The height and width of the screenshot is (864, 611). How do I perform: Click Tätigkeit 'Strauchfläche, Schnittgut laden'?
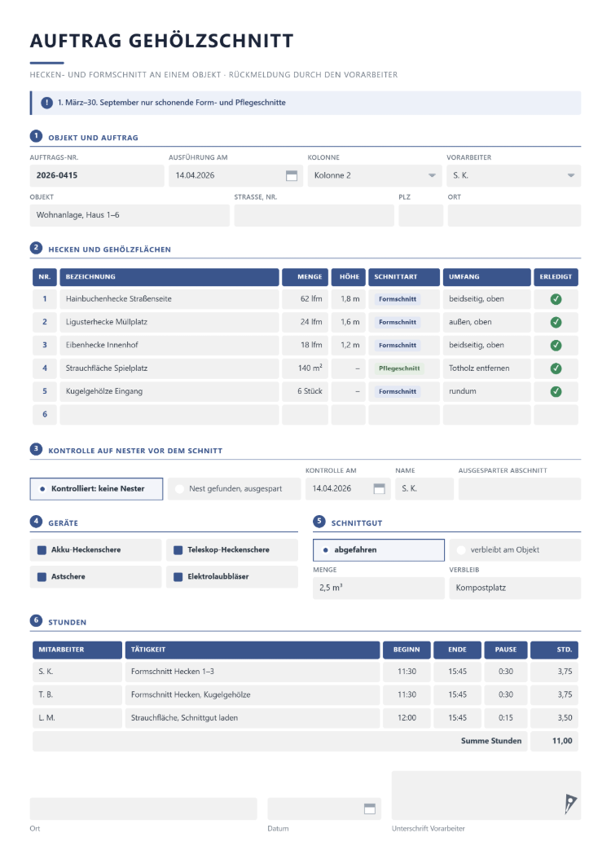pos(253,718)
